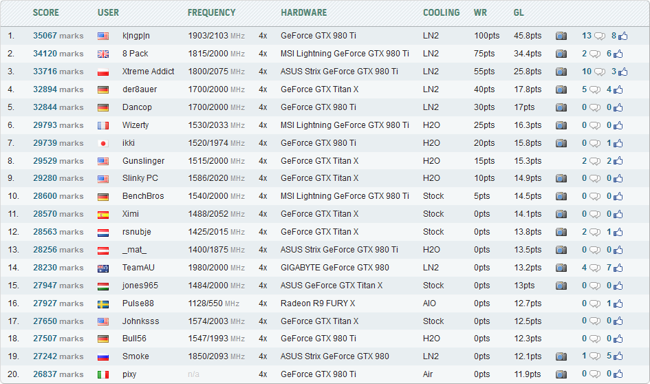The width and height of the screenshot is (650, 384).
Task: Open comment bubble in Gunslinger row
Action: pyautogui.click(x=595, y=161)
